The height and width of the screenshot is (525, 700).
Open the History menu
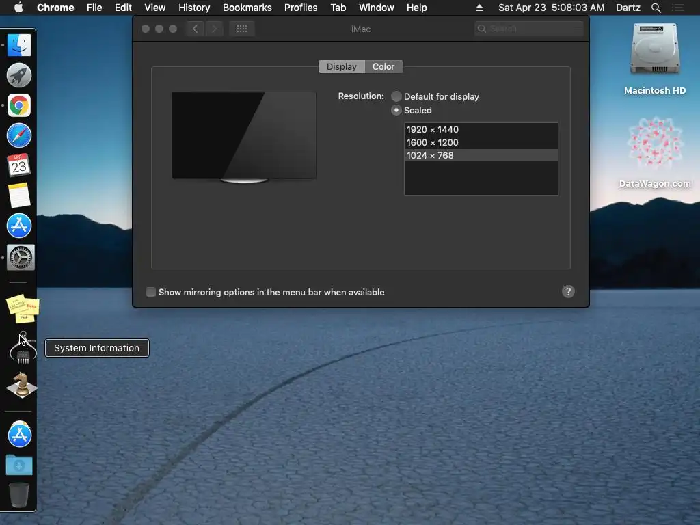click(194, 8)
